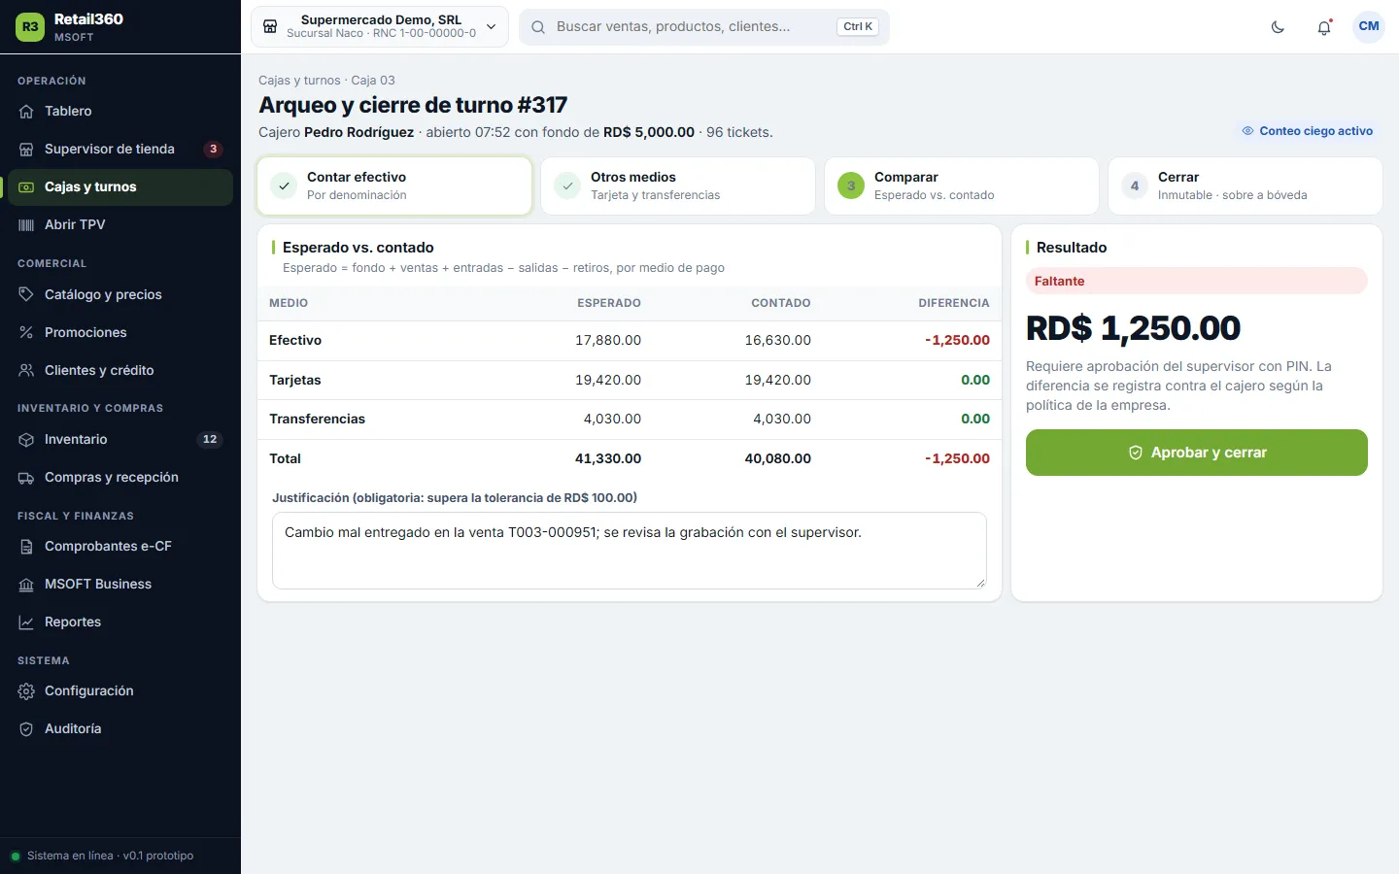
Task: Open Tablero from sidebar
Action: [x=120, y=112]
